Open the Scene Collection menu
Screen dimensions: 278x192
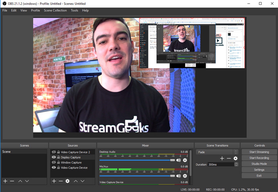[55, 10]
